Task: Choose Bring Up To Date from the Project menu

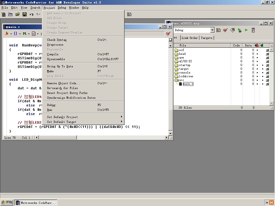Action: pyautogui.click(x=83, y=66)
